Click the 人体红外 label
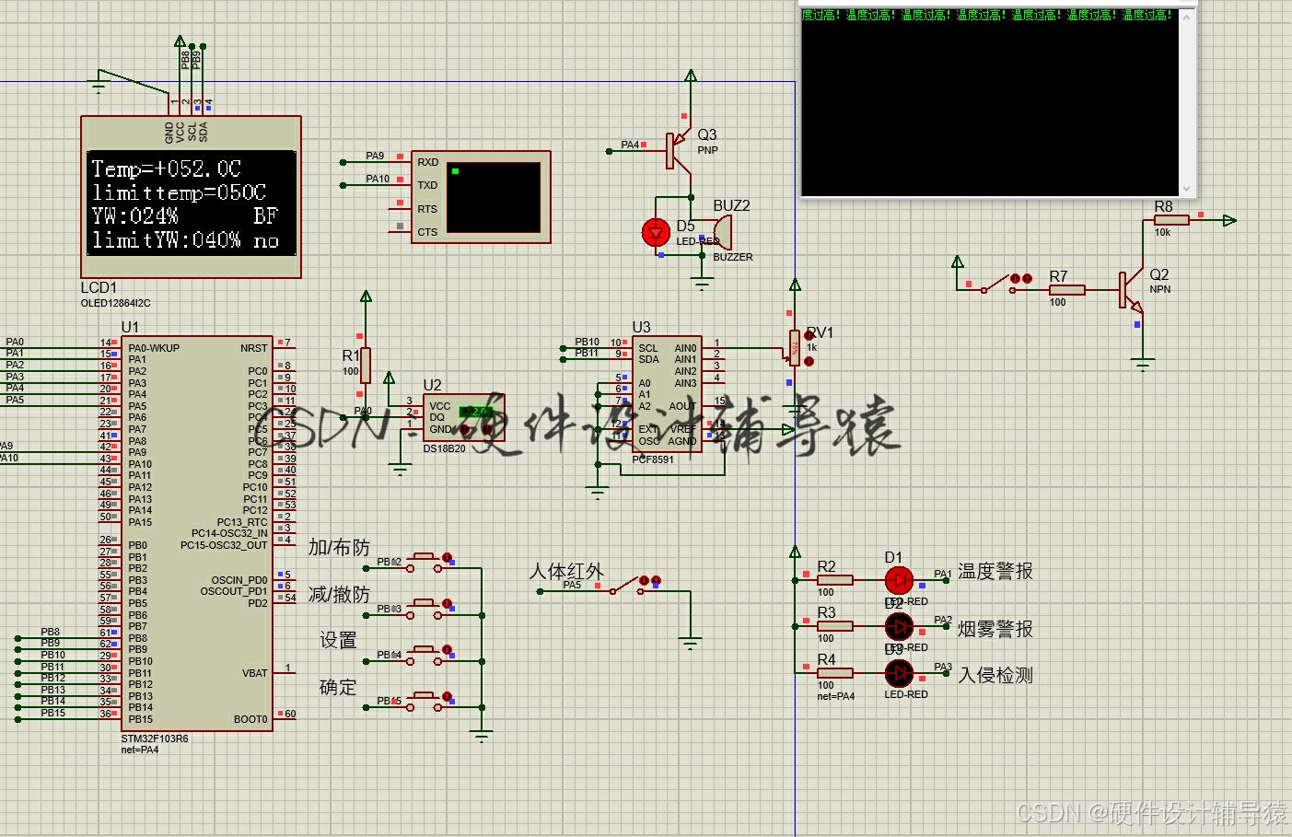 pos(566,571)
